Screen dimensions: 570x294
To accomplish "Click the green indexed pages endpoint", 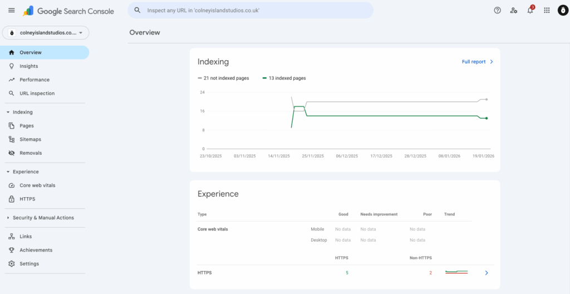I will click(x=487, y=118).
